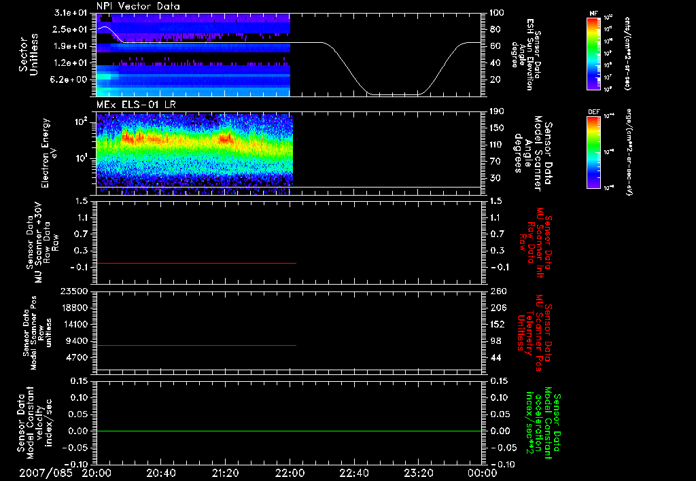Viewport: 696px width, 481px height.
Task: Click the 20:40 time axis label
Action: pos(161,473)
